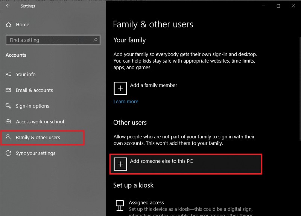Click the Sign-in options key icon
Screen dimensions: 301x216
tap(8, 106)
